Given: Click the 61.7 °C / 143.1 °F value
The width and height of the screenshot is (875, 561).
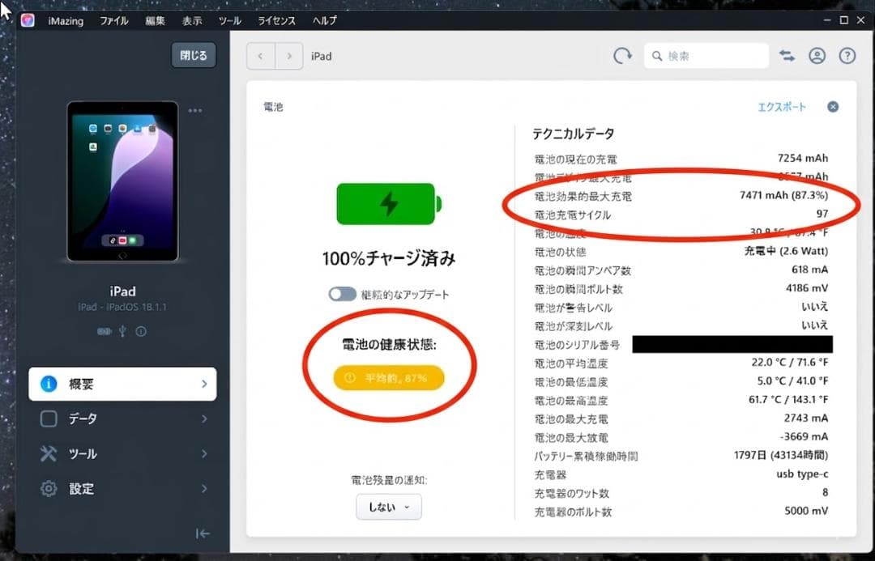Looking at the screenshot, I should pyautogui.click(x=788, y=399).
